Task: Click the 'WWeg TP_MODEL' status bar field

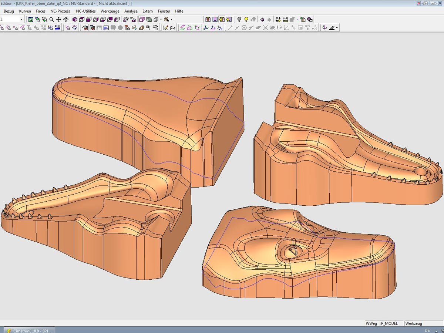Action: point(383,323)
